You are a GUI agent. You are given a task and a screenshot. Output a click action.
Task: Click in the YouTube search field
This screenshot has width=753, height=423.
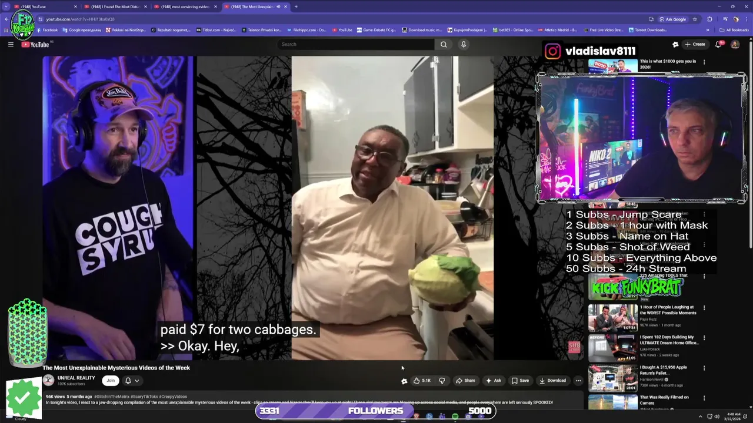tap(356, 44)
